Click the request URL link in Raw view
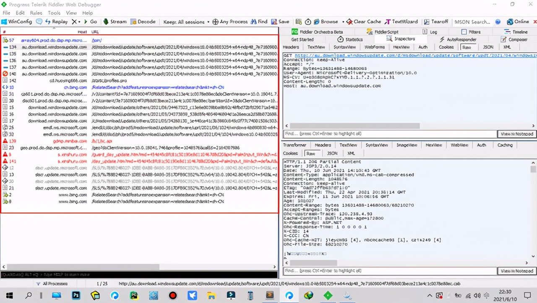This screenshot has height=303, width=537. 415,55
